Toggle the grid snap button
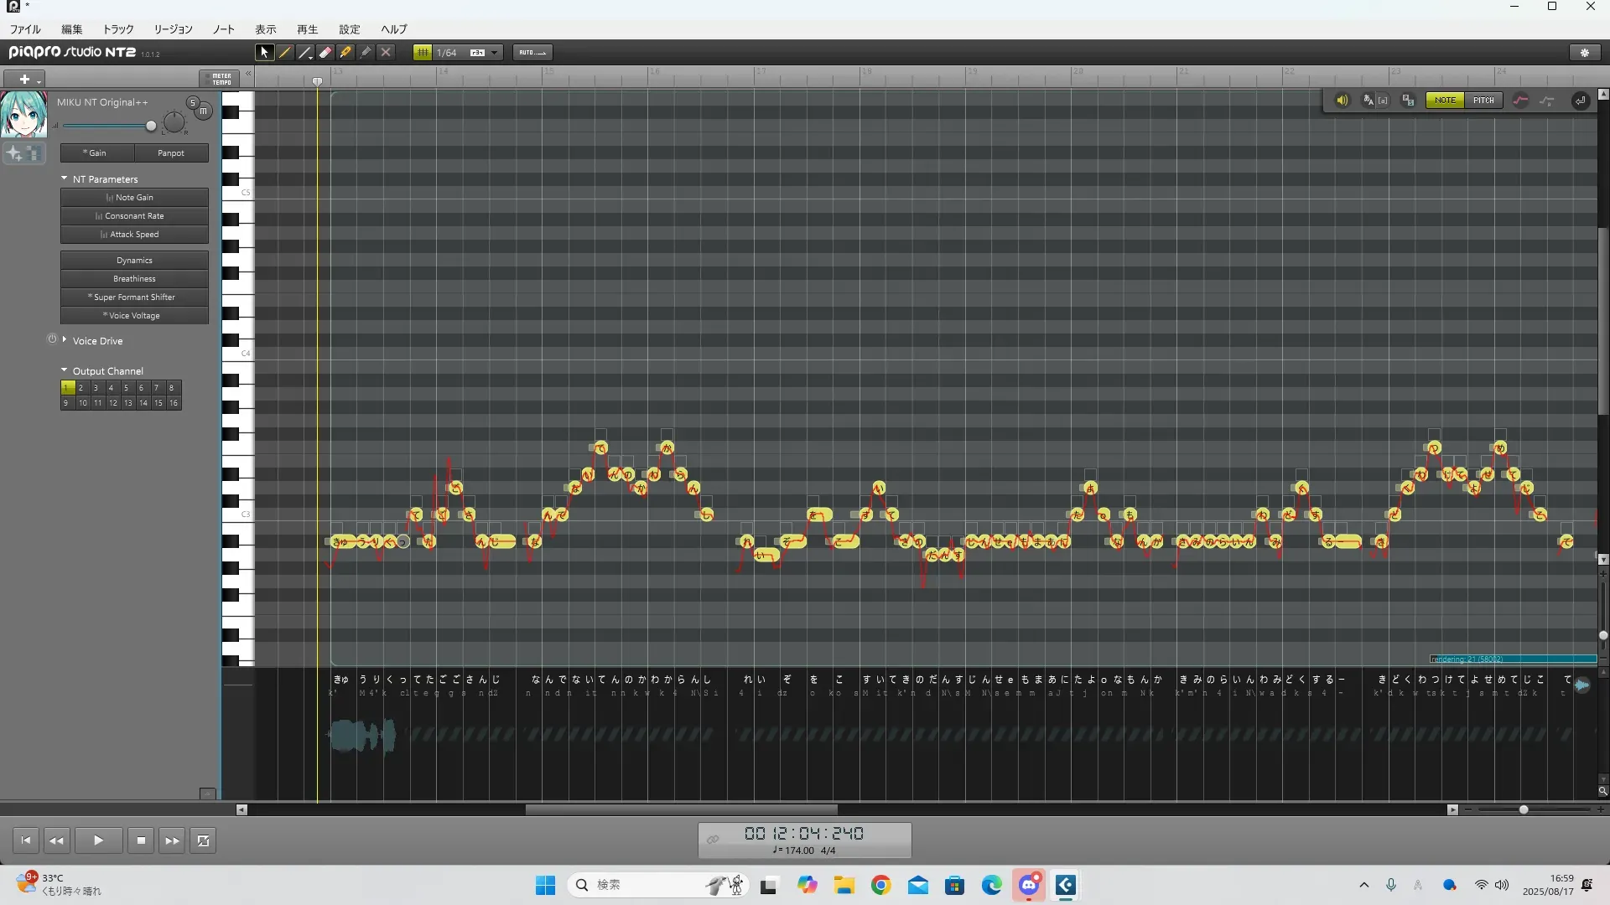Image resolution: width=1610 pixels, height=905 pixels. click(x=423, y=52)
